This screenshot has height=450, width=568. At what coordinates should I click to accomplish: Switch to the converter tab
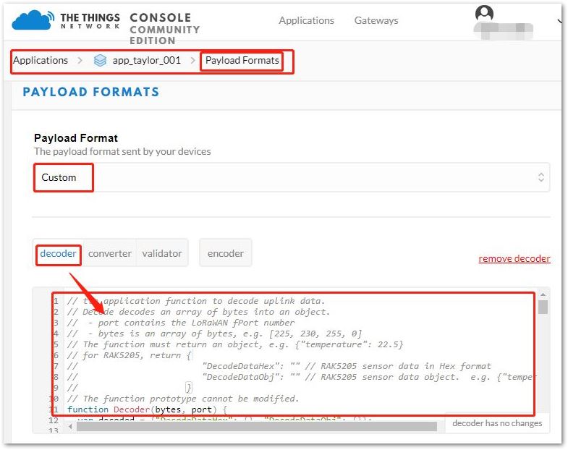(110, 253)
